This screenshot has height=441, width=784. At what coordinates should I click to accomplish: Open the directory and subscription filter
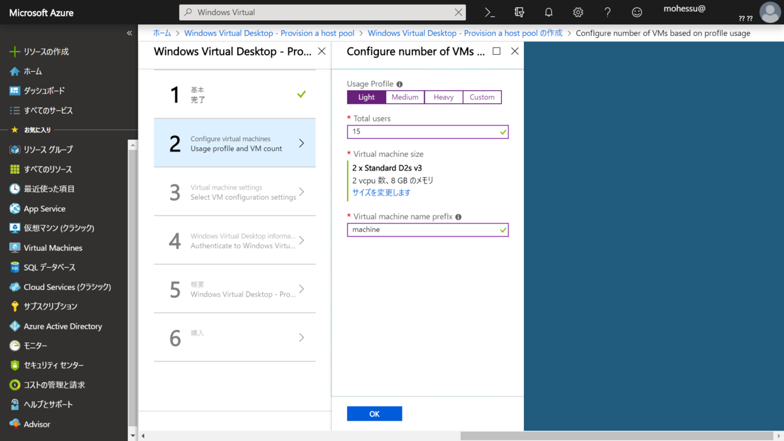click(x=519, y=12)
